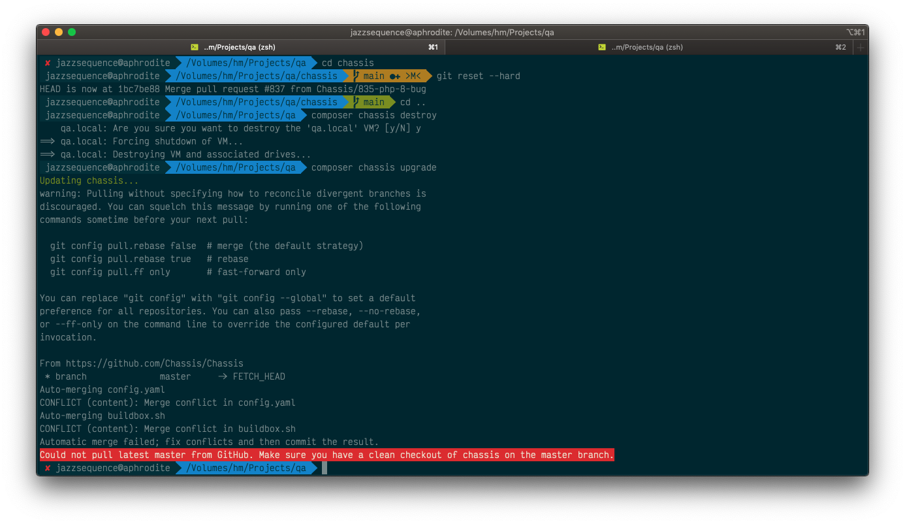
Task: Click 'Merge conflict in buildbox.sh' line
Action: click(x=168, y=429)
